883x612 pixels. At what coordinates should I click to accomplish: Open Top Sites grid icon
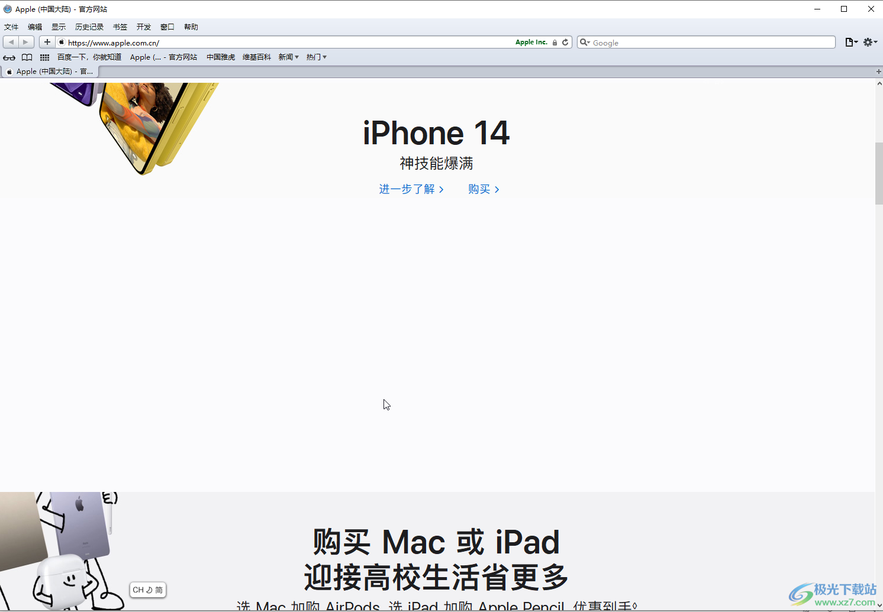[x=44, y=57]
